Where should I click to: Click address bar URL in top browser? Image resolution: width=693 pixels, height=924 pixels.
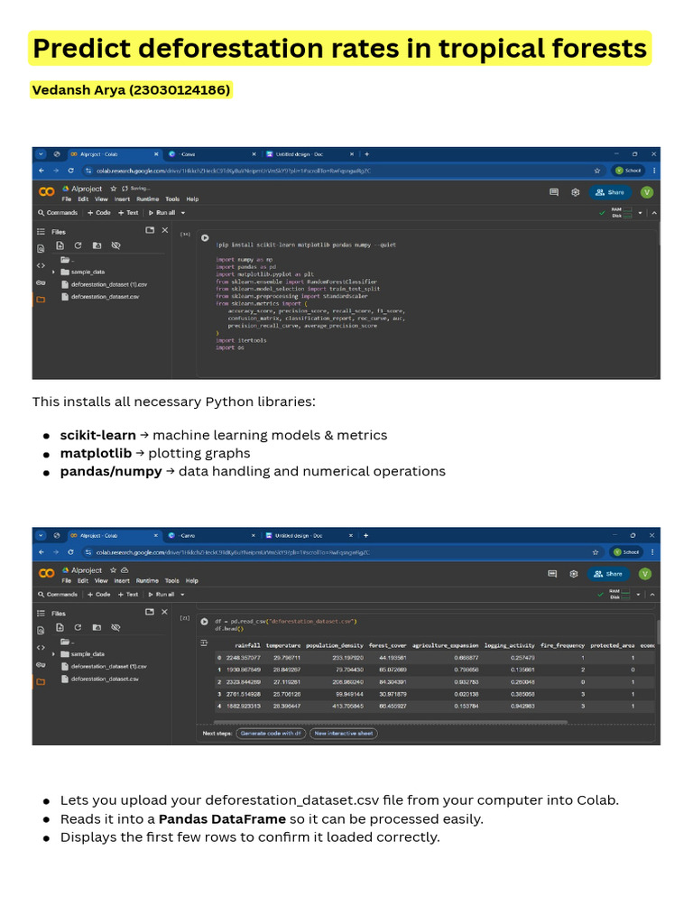pyautogui.click(x=234, y=171)
